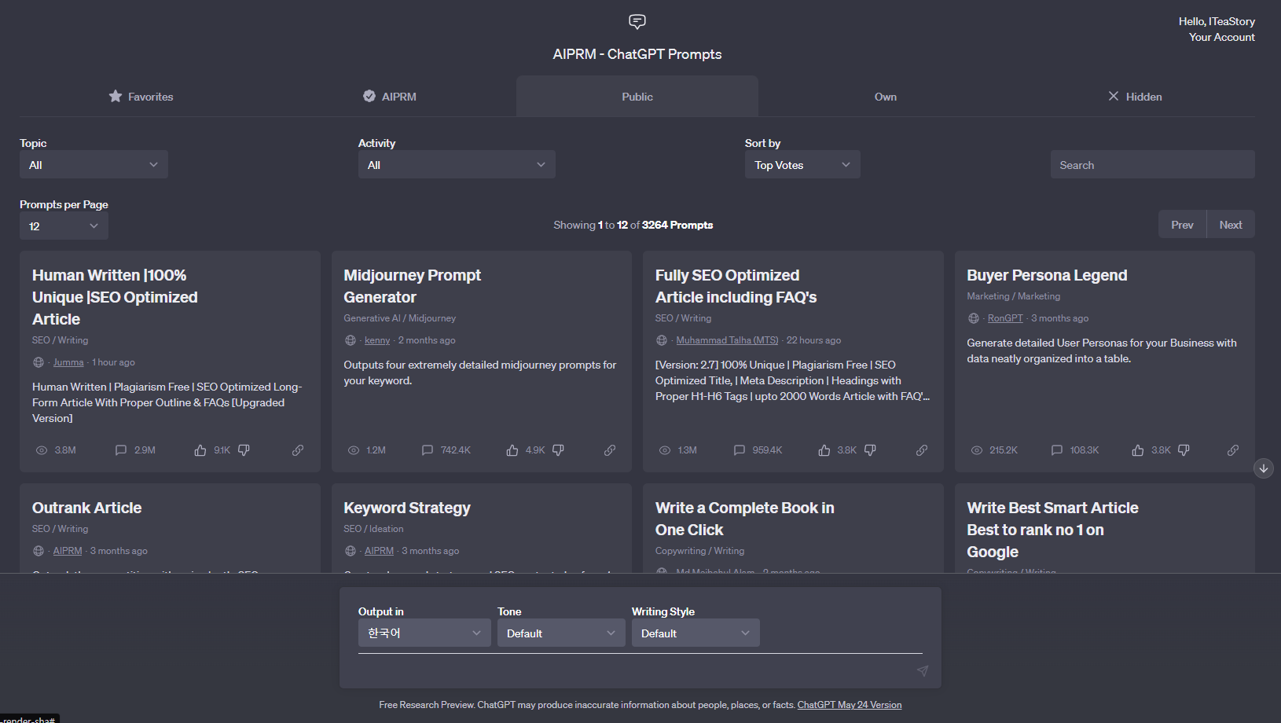Viewport: 1281px width, 723px height.
Task: Switch to the Own tab
Action: 886,97
